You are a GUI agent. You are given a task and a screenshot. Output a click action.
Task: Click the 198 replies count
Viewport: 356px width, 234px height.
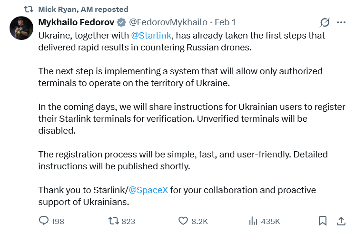coord(58,221)
